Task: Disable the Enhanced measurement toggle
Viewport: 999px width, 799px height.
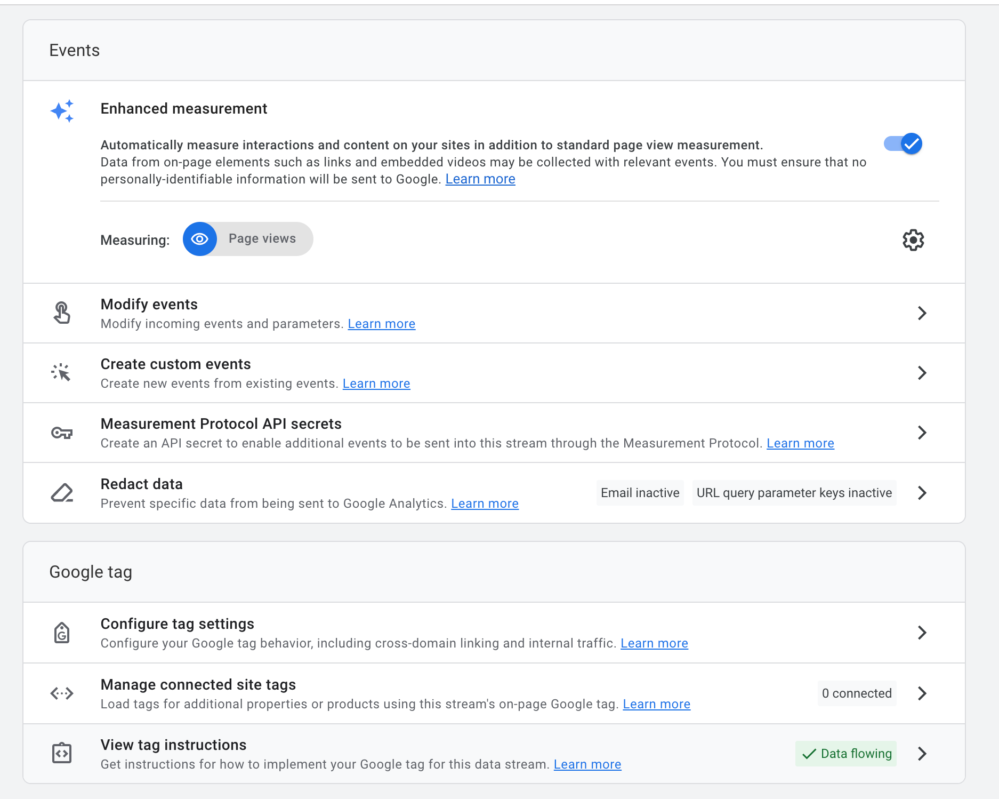Action: pos(904,144)
